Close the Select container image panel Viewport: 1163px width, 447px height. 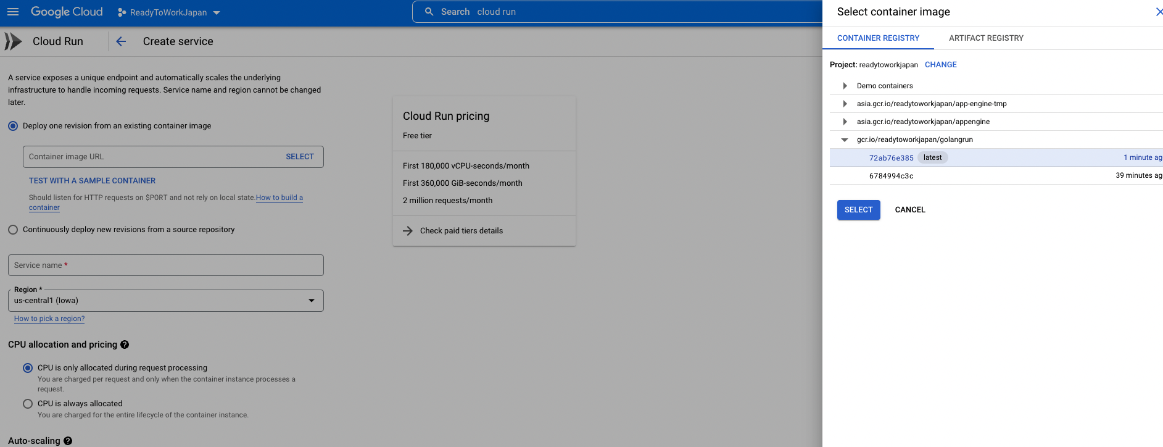(x=1159, y=12)
